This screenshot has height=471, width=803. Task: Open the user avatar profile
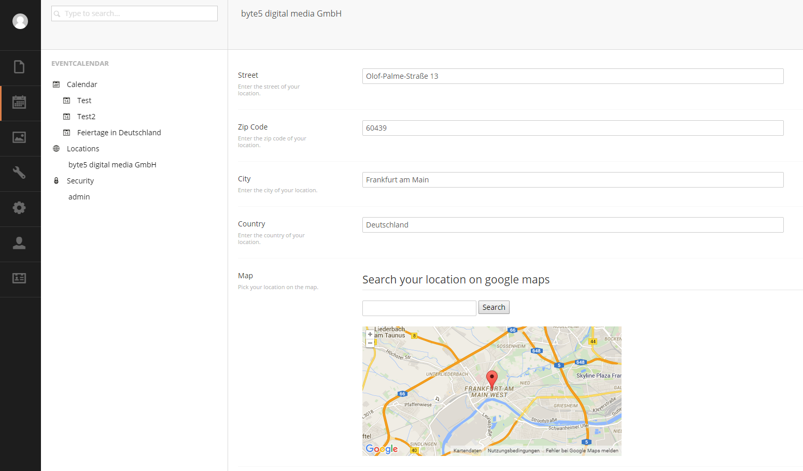tap(20, 21)
